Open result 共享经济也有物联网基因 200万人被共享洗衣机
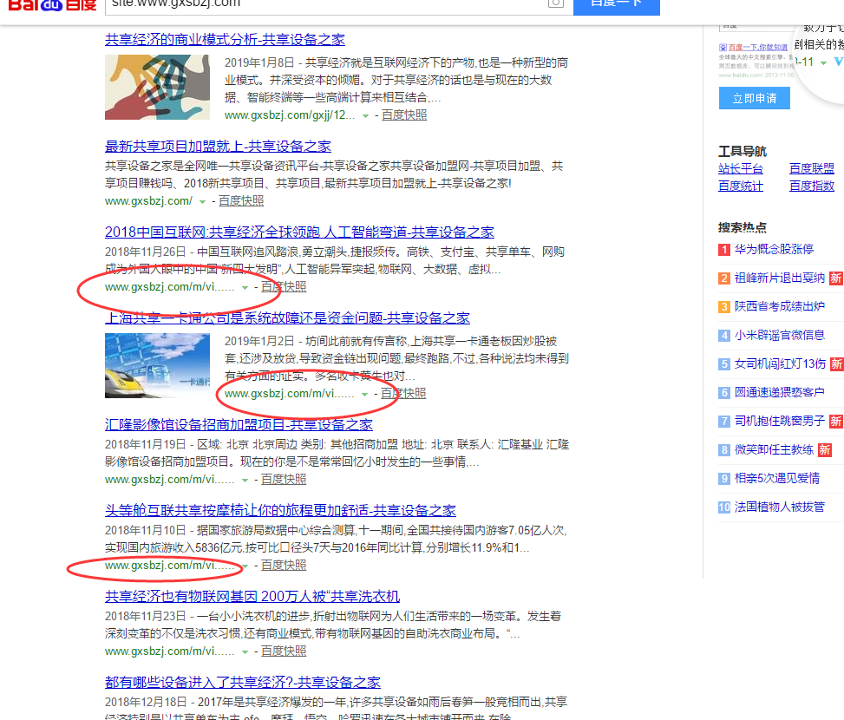 tap(252, 596)
